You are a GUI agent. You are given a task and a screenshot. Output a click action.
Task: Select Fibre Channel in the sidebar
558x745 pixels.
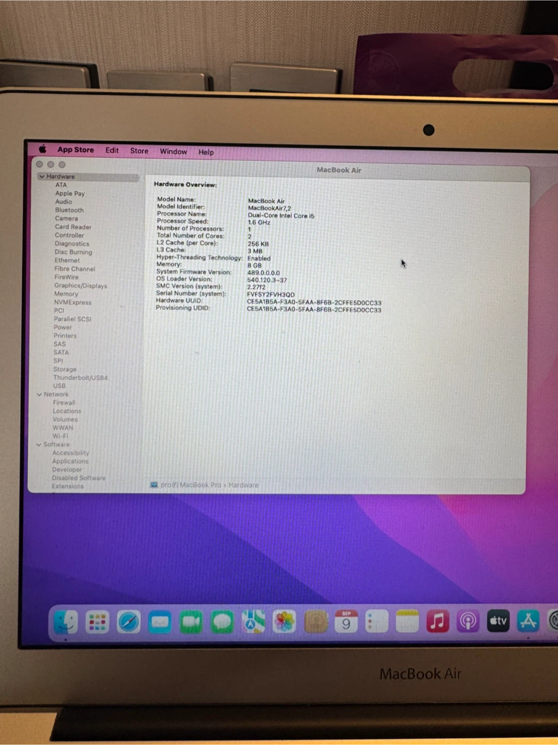click(x=74, y=269)
